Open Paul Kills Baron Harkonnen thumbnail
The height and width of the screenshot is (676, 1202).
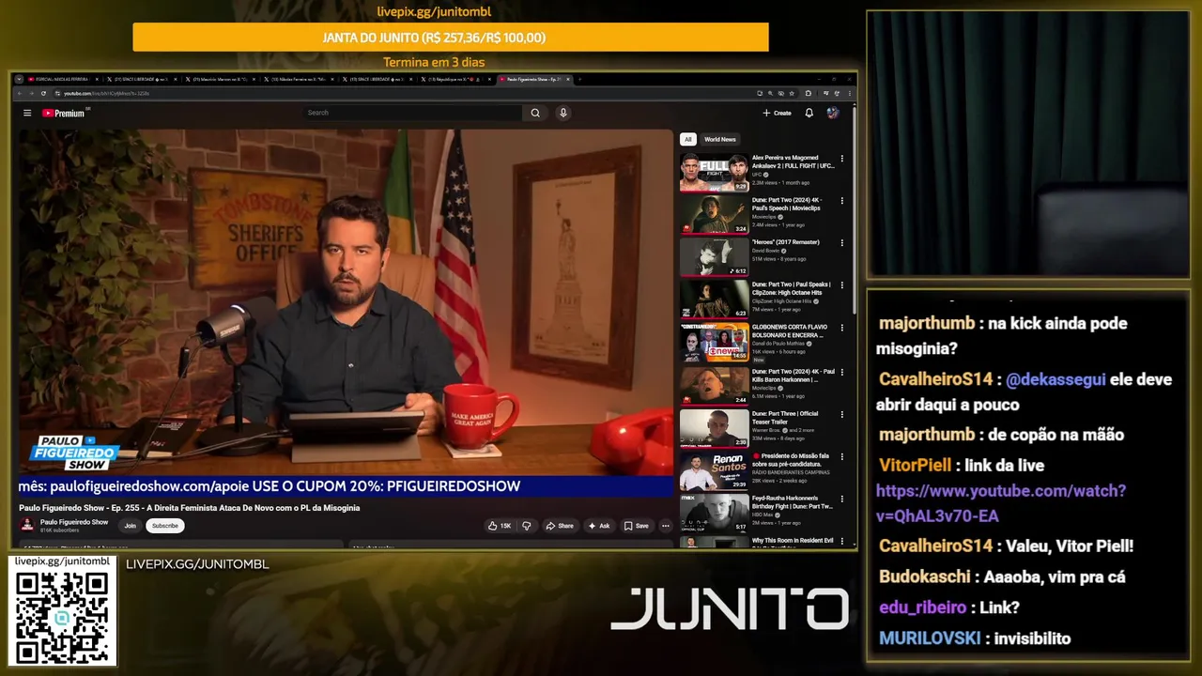pos(714,385)
